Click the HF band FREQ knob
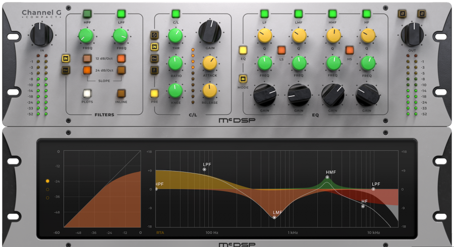The height and width of the screenshot is (247, 454). click(367, 64)
